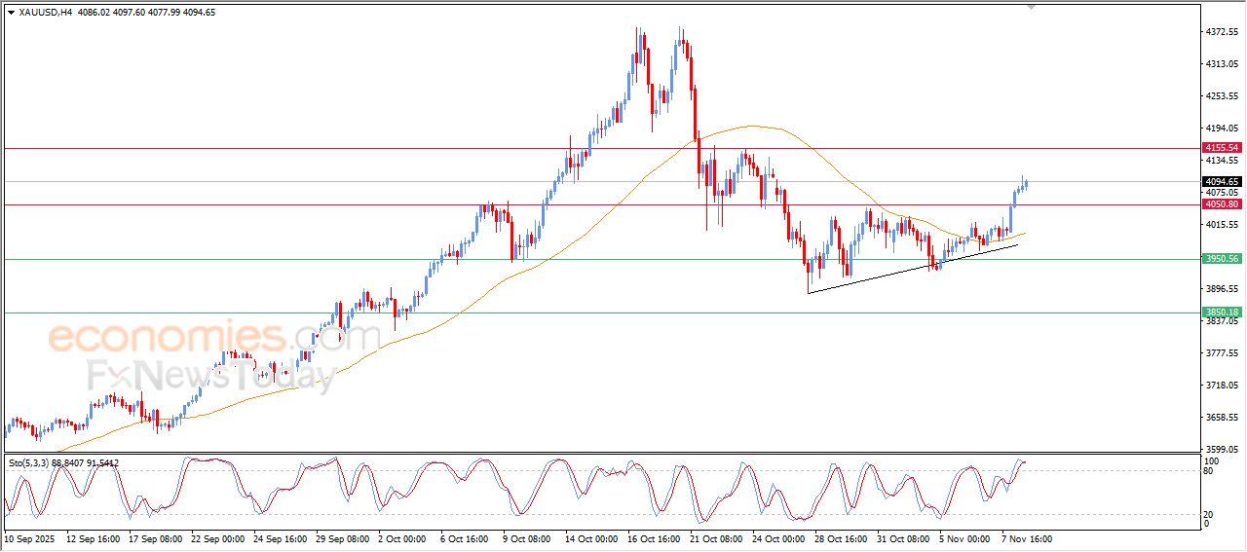Click the triangle arrow beside XAUUSD,H4
1247x552 pixels.
pyautogui.click(x=11, y=12)
